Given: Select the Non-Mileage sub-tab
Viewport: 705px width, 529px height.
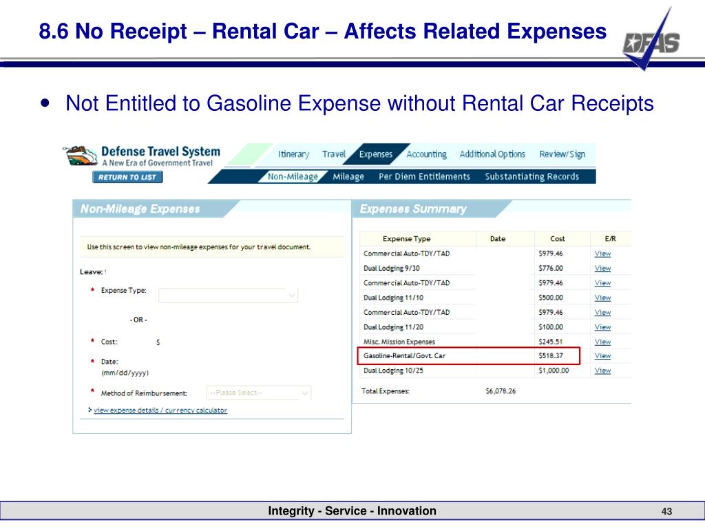Looking at the screenshot, I should (x=293, y=177).
